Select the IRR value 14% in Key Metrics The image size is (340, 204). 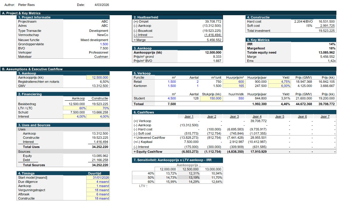pos(332,44)
